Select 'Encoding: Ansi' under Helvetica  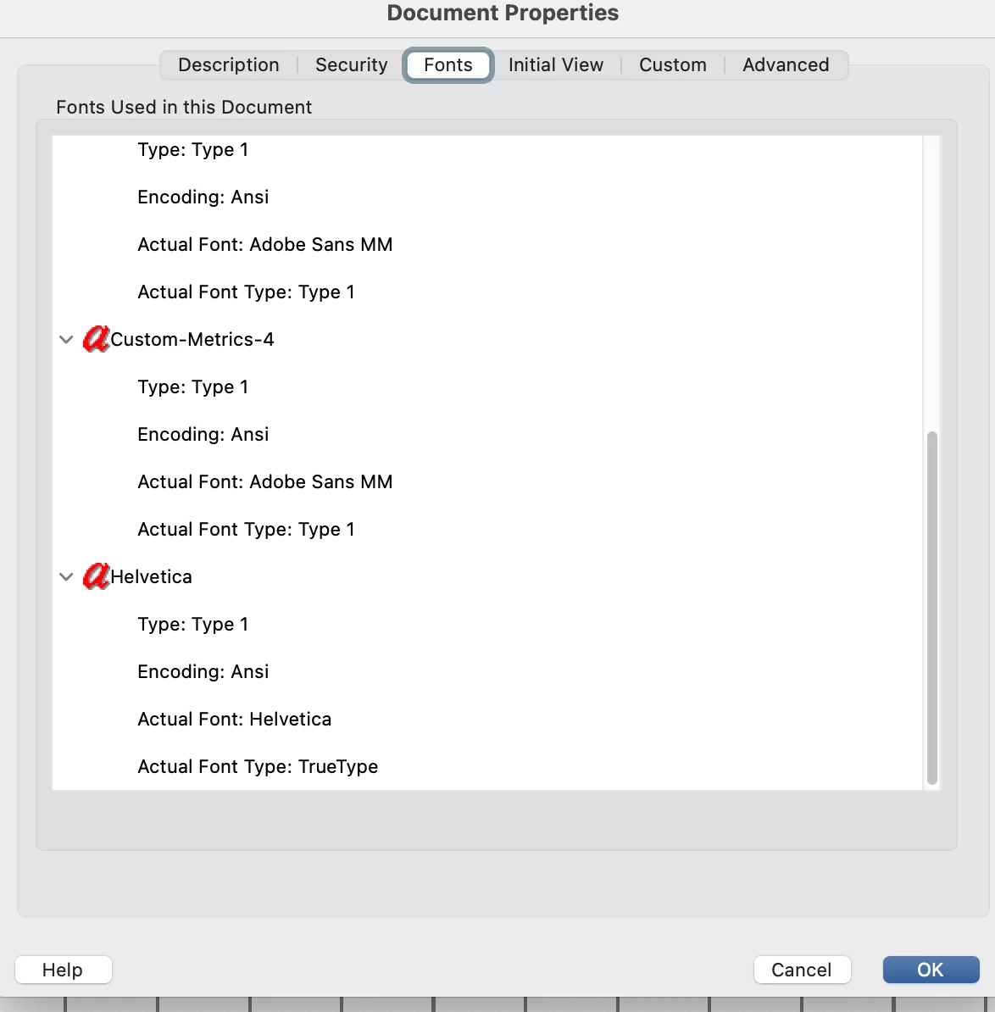203,672
